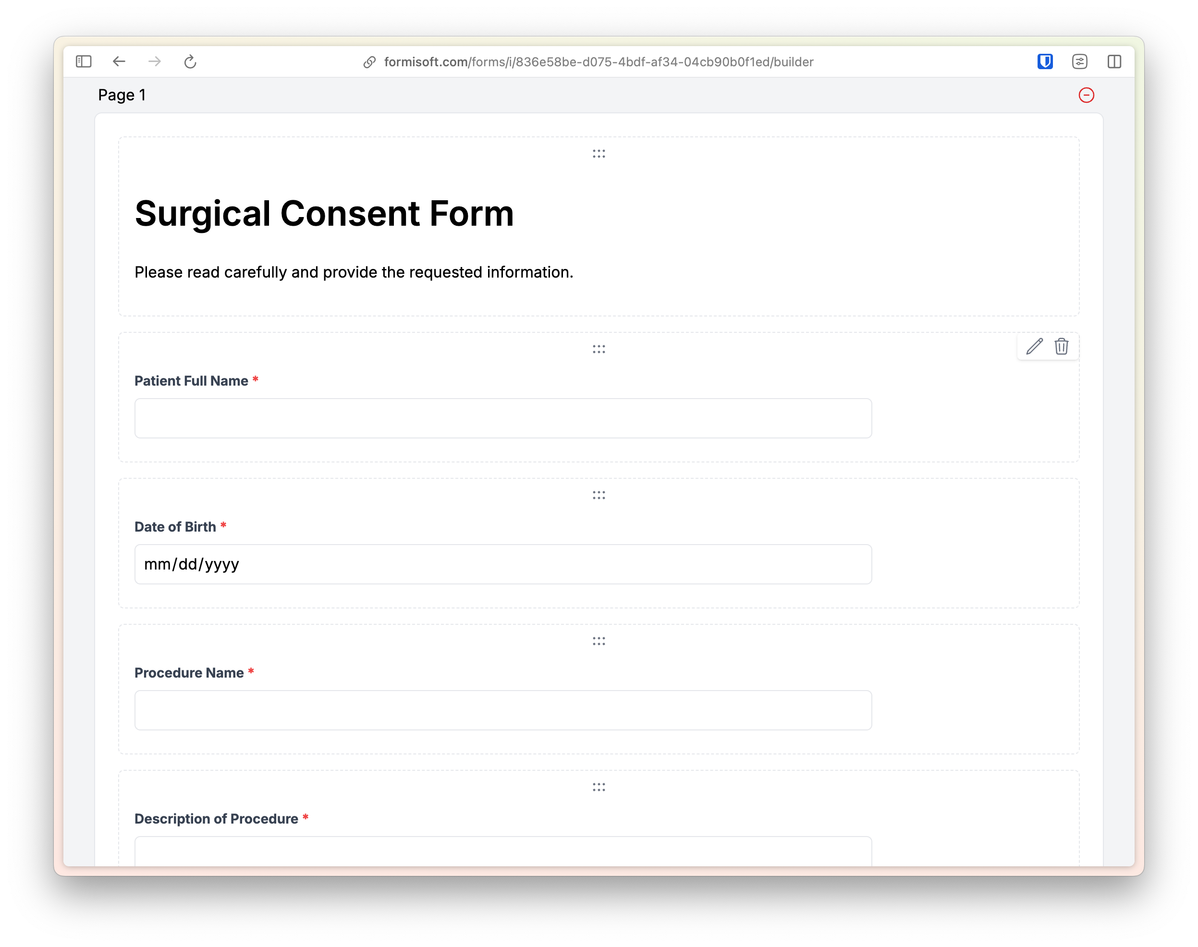The image size is (1198, 947).
Task: Toggle the browser sidebar panel icon
Action: pyautogui.click(x=84, y=61)
